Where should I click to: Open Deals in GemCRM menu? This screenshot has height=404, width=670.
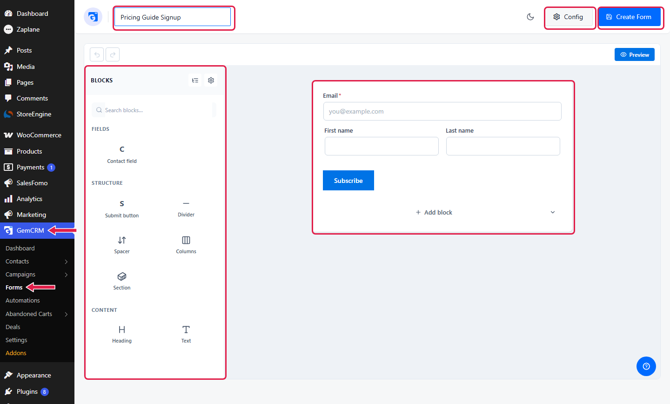click(13, 327)
